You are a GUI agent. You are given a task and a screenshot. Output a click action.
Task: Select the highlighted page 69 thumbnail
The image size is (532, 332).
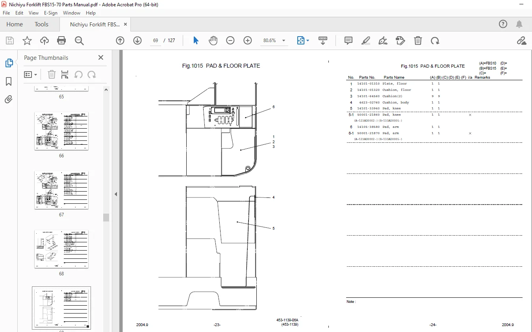tap(61, 308)
